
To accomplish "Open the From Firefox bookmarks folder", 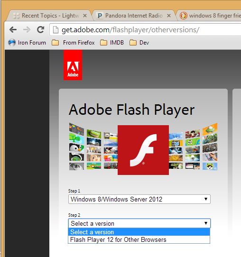I will pos(73,43).
